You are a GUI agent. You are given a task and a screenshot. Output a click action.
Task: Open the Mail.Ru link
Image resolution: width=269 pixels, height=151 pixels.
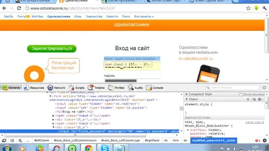pyautogui.click(x=8, y=17)
